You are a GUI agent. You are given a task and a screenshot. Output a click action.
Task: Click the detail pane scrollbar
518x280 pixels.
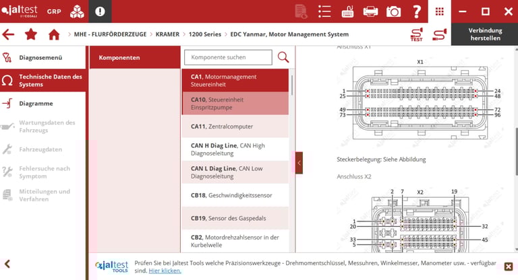tap(517, 151)
